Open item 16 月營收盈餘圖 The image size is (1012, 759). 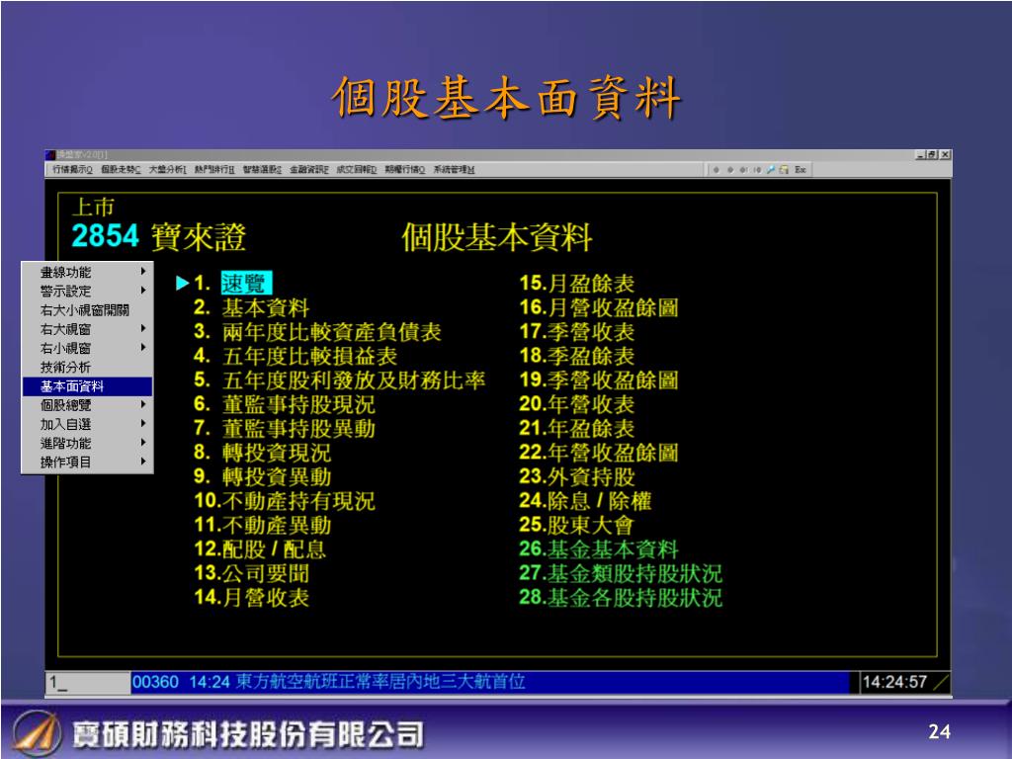pos(599,308)
